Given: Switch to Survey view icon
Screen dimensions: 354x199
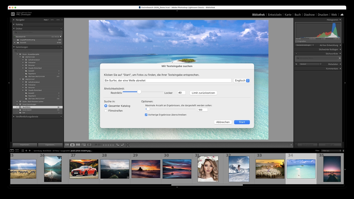Looking at the screenshot, I should pyautogui.click(x=84, y=145).
